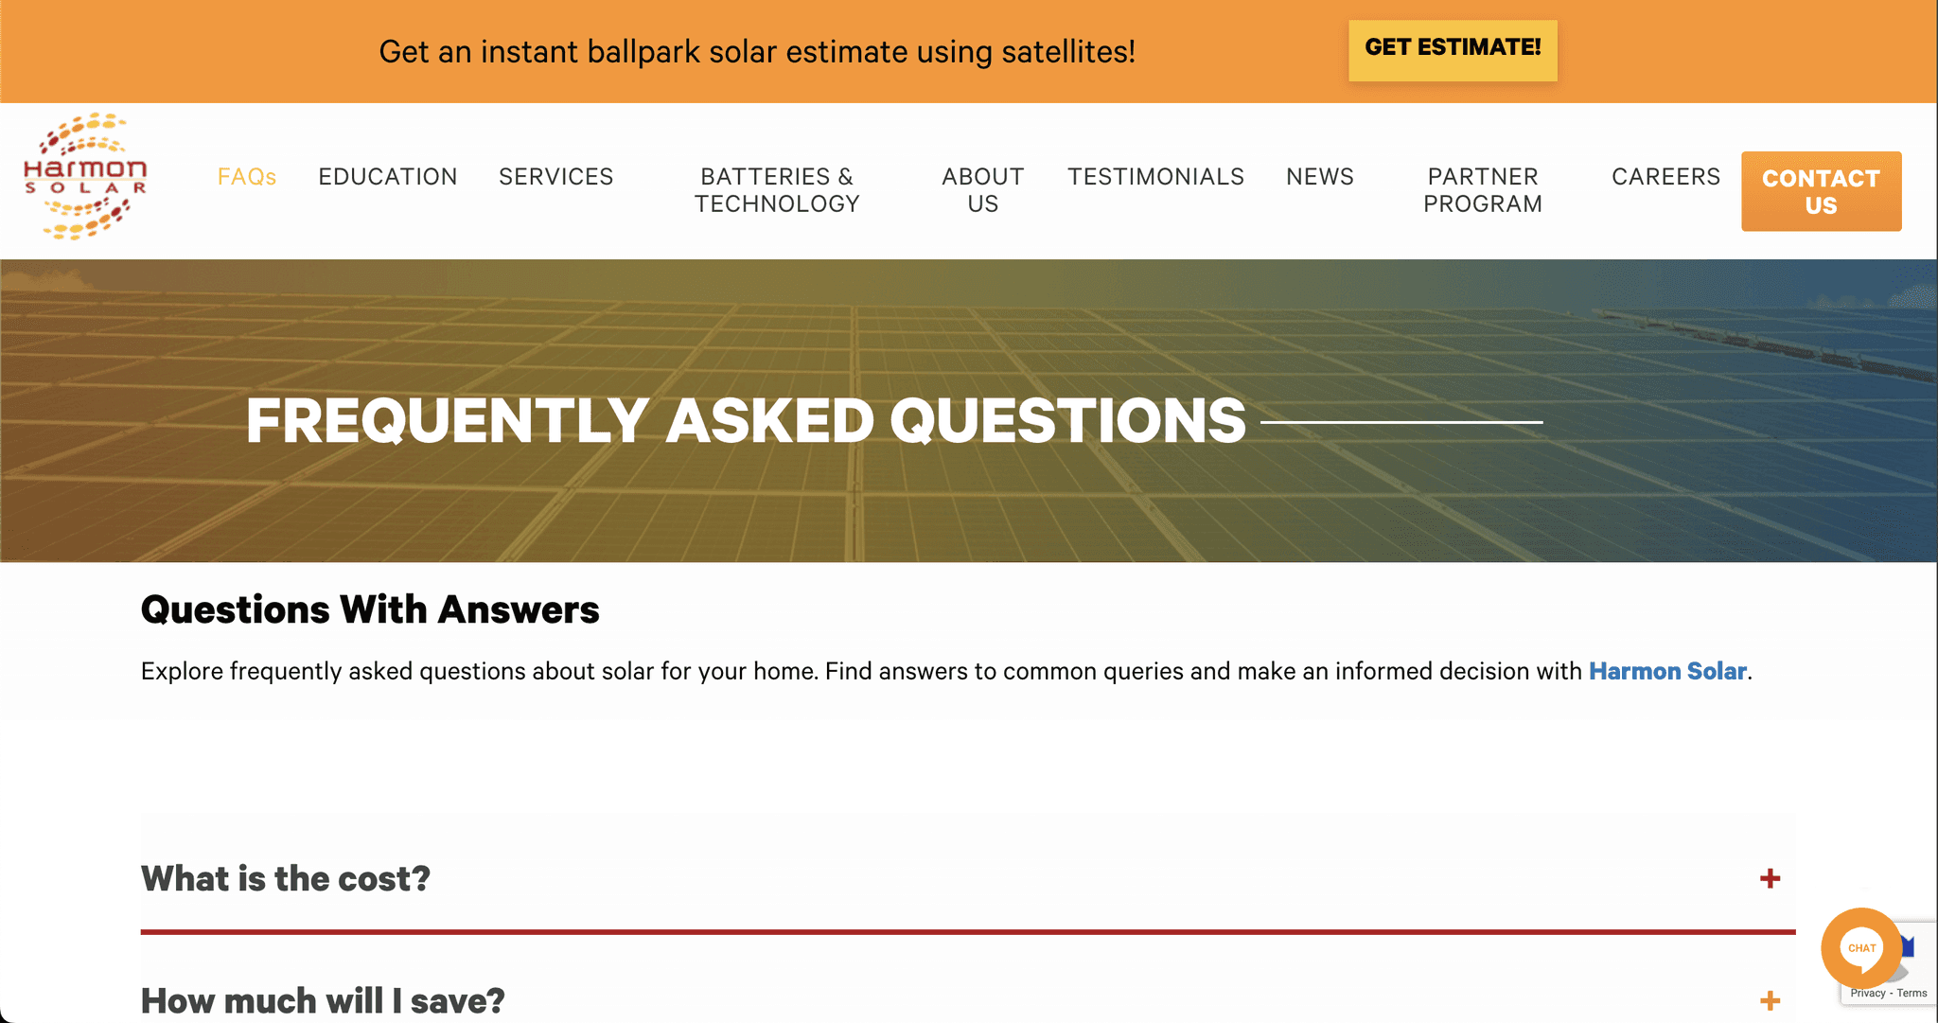The height and width of the screenshot is (1023, 1938).
Task: Select About Us in the navigation bar
Action: tap(982, 190)
